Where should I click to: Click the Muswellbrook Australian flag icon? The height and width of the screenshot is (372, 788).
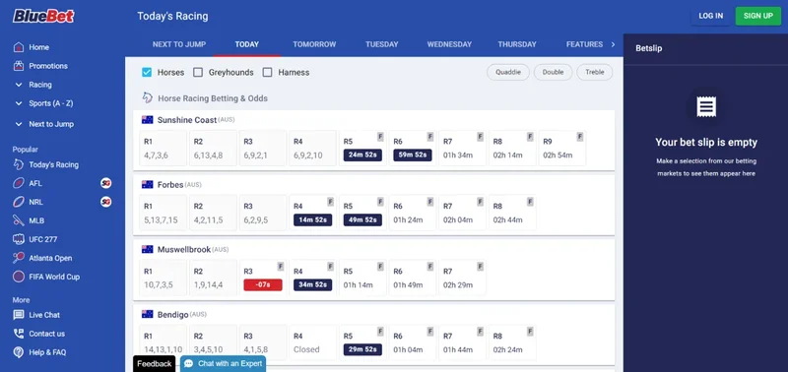[x=147, y=250]
